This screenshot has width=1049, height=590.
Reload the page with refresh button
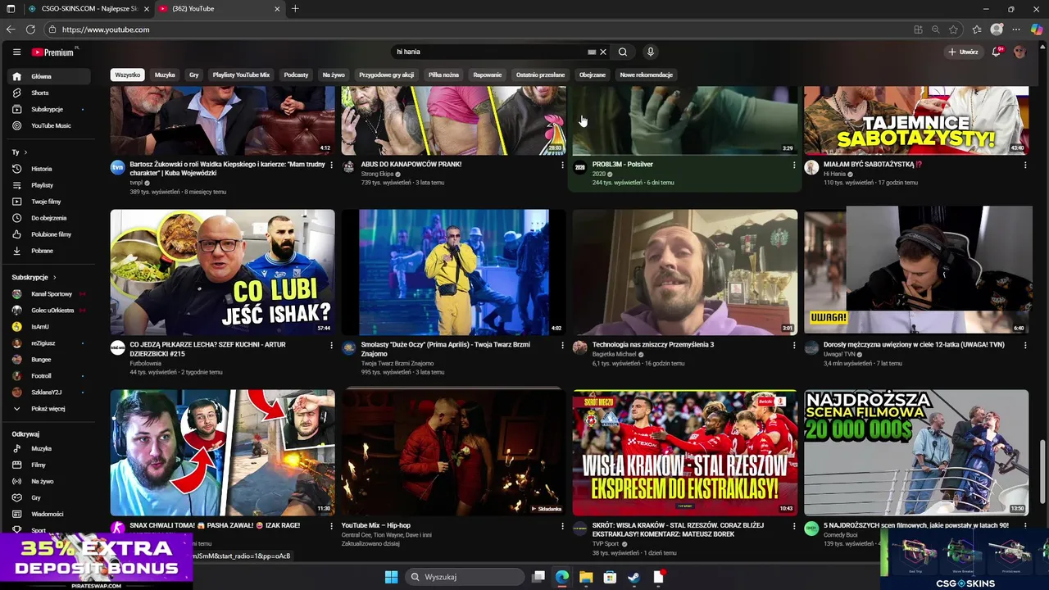30,29
